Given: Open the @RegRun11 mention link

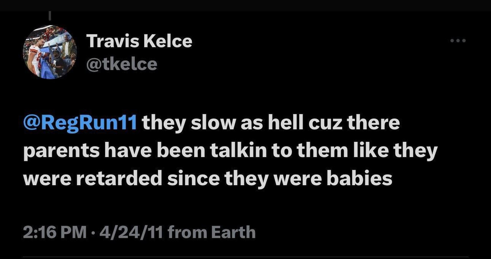Looking at the screenshot, I should [80, 123].
